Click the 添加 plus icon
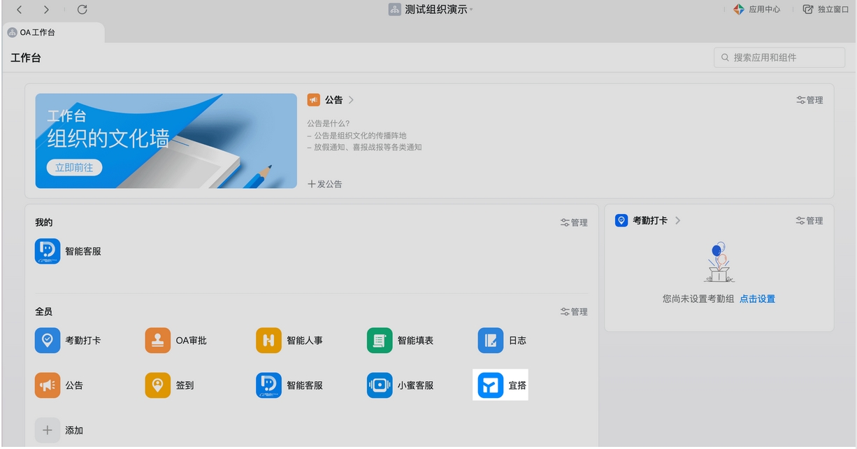The width and height of the screenshot is (857, 449). tap(48, 430)
